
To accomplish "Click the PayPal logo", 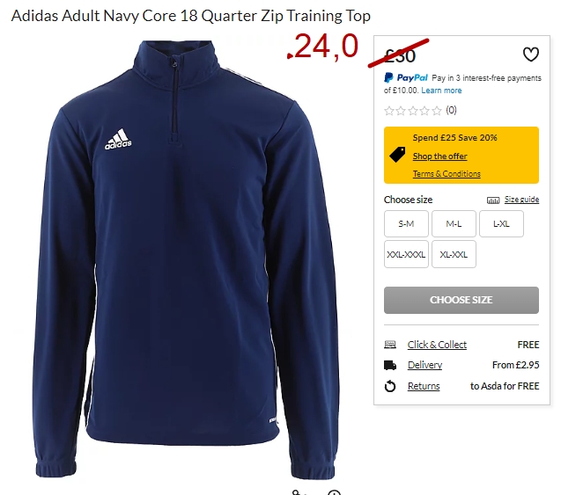I will 406,78.
